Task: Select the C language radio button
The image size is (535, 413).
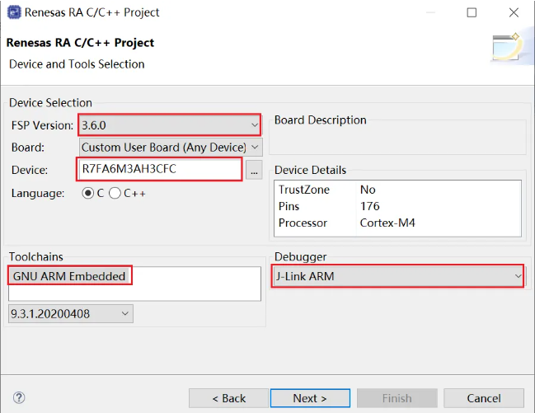Action: pos(87,193)
